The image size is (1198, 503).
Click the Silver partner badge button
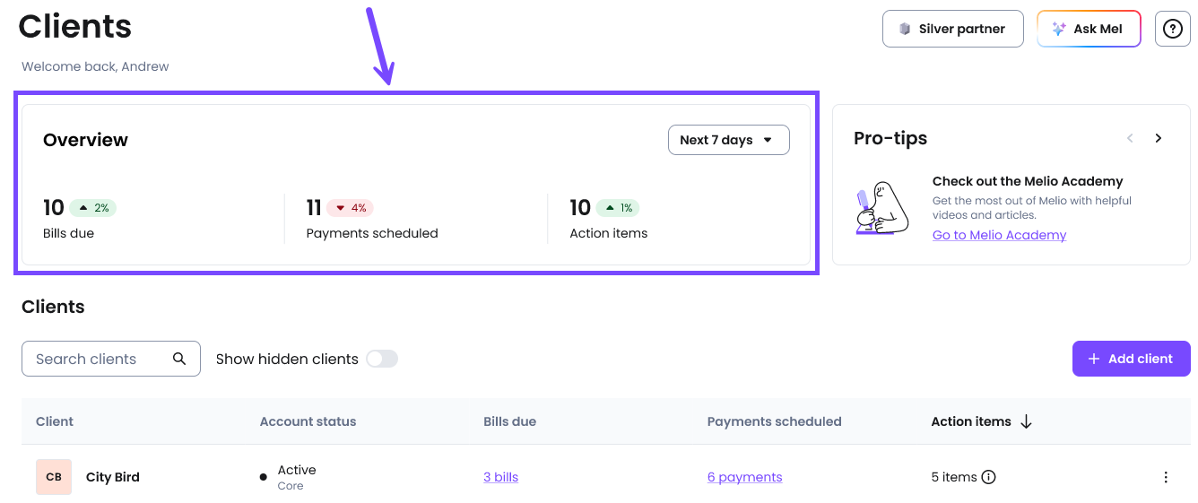point(953,29)
